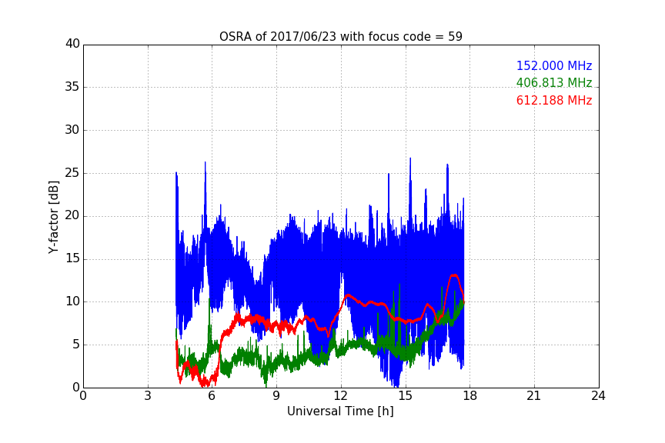The height and width of the screenshot is (443, 665).
Task: Click the y-axis tick label '30'
Action: click(x=72, y=130)
